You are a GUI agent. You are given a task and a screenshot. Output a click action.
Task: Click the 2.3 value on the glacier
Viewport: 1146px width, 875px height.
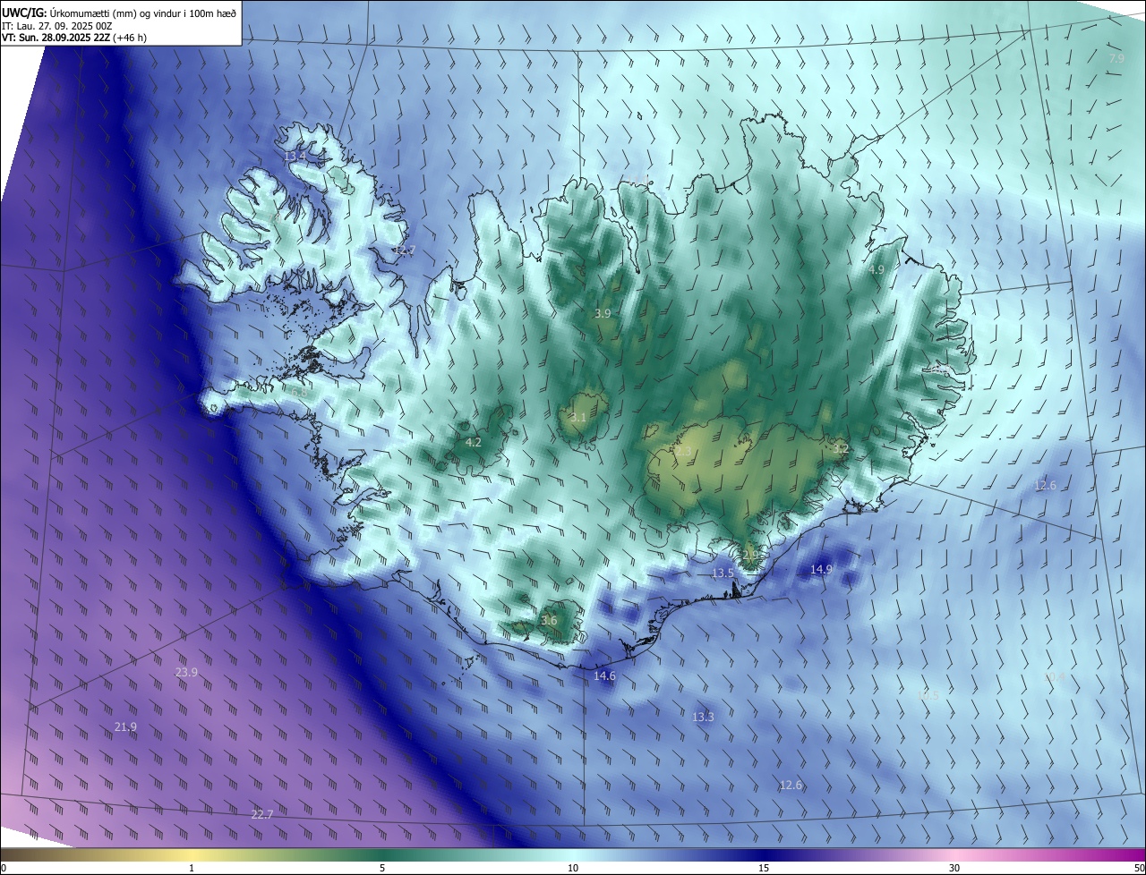[683, 452]
